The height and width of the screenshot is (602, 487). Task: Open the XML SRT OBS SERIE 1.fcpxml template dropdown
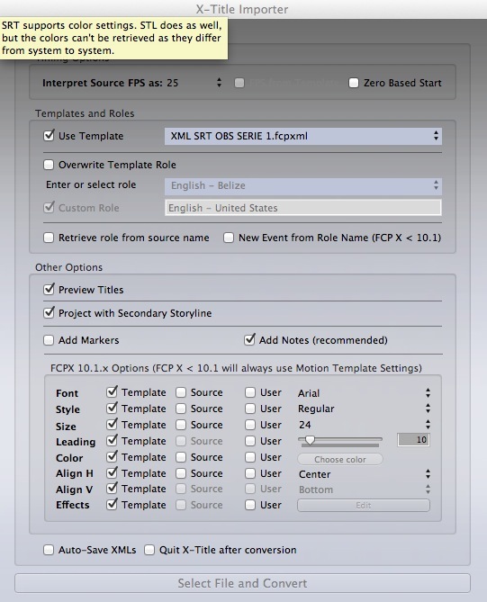click(303, 136)
